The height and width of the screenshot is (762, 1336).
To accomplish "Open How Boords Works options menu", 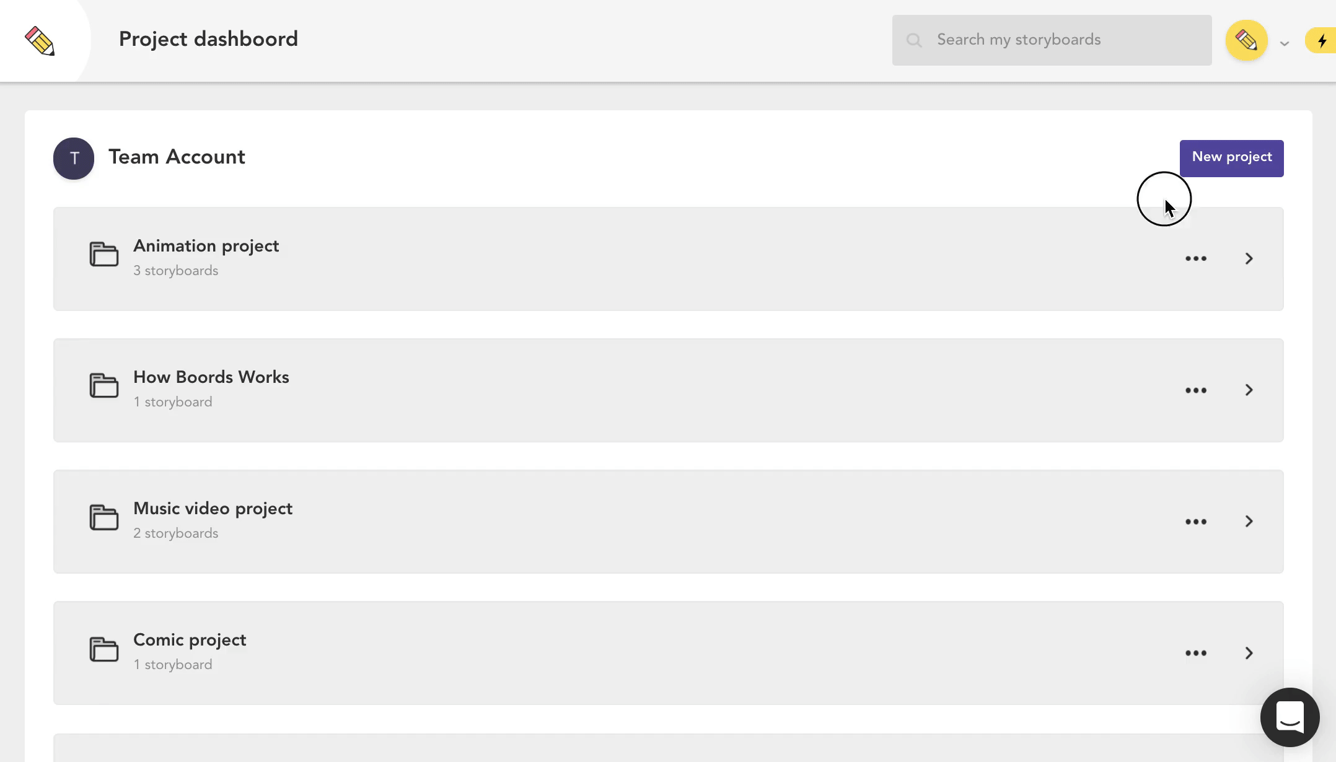I will 1195,390.
